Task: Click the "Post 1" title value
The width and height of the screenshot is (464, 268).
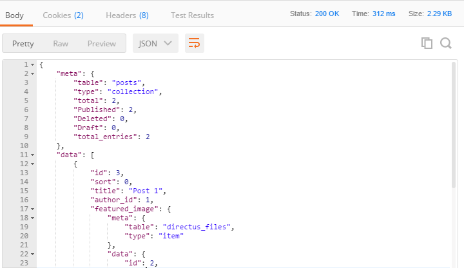Action: pos(146,191)
